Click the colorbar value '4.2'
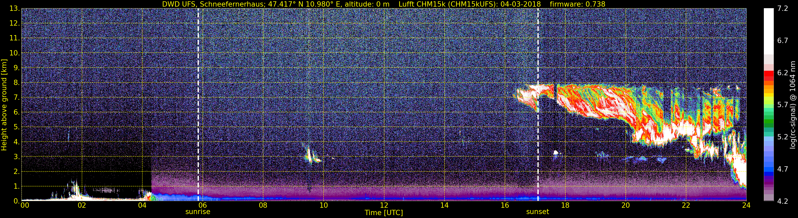The height and width of the screenshot is (218, 798). click(783, 201)
